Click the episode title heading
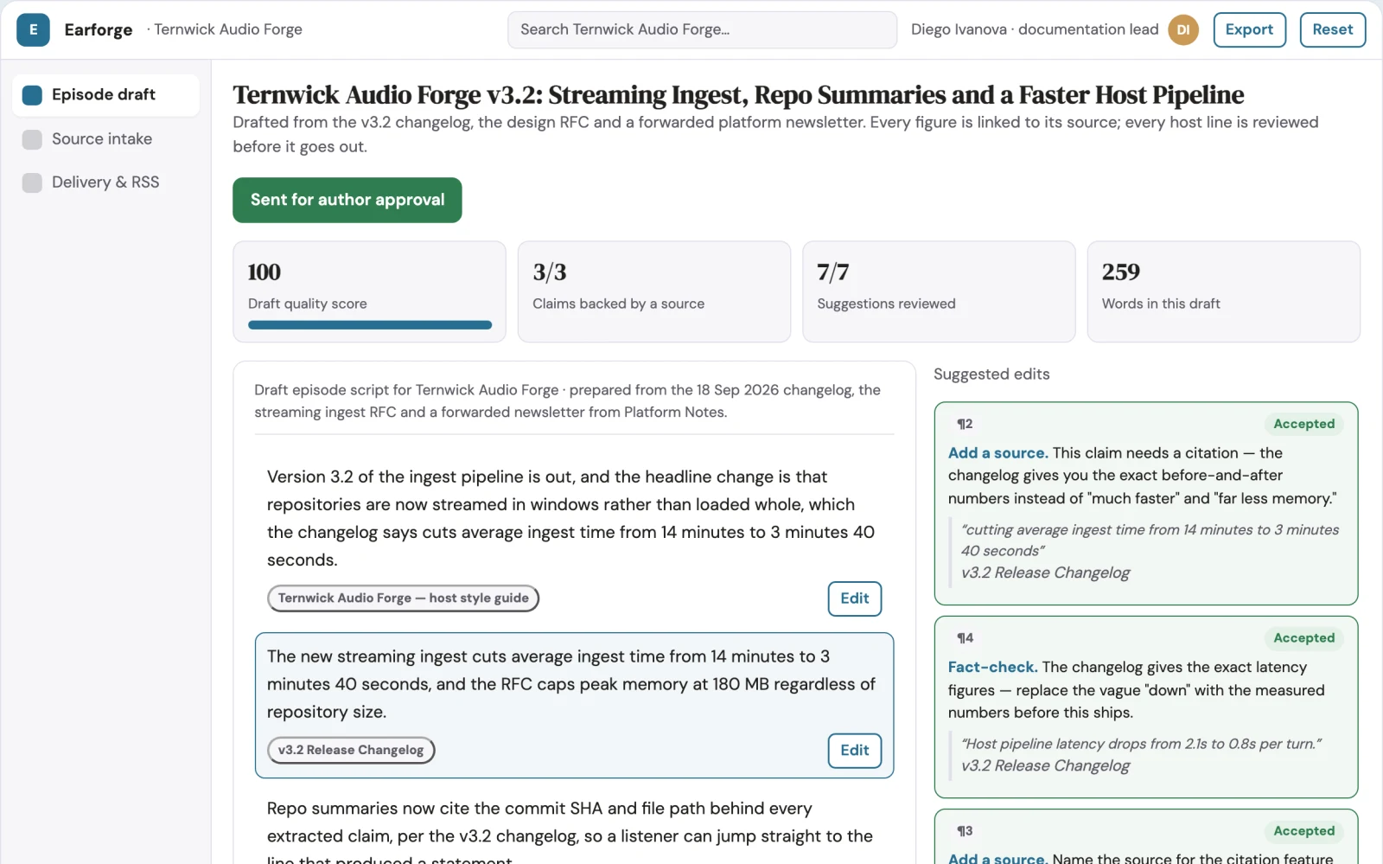This screenshot has height=864, width=1383. [738, 94]
